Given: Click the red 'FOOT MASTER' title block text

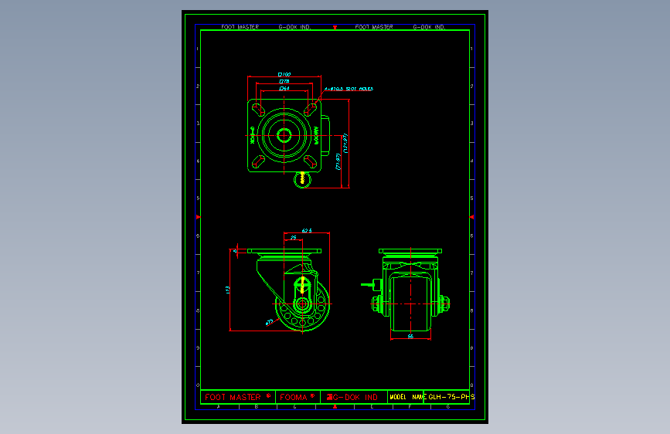Looking at the screenshot, I should (233, 397).
